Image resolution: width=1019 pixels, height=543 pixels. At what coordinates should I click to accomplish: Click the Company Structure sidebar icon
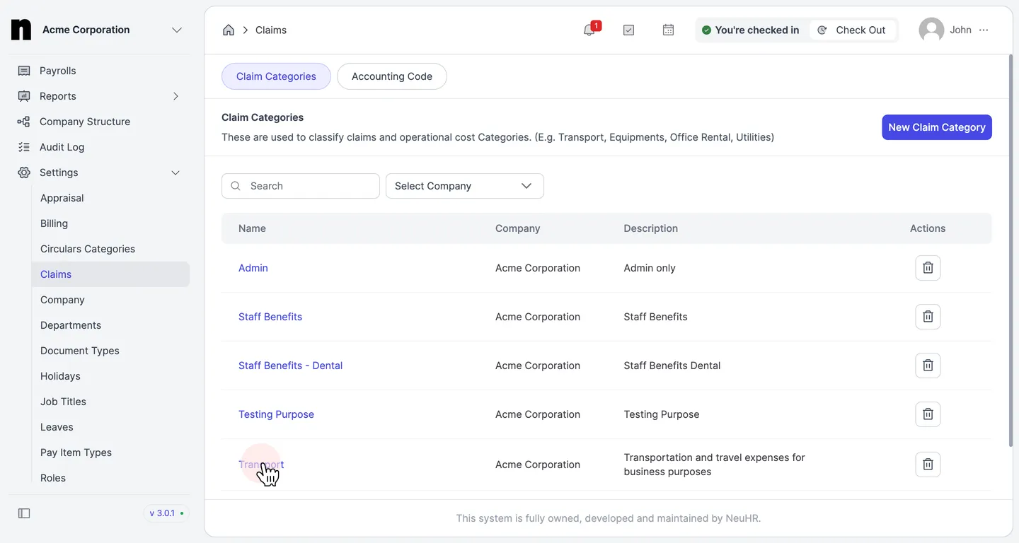tap(24, 122)
